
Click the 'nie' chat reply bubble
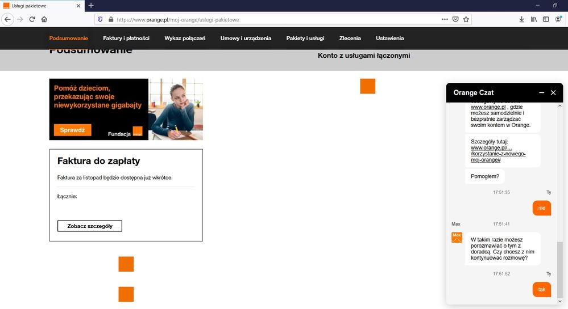[x=541, y=208]
